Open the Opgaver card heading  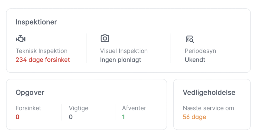pos(30,92)
